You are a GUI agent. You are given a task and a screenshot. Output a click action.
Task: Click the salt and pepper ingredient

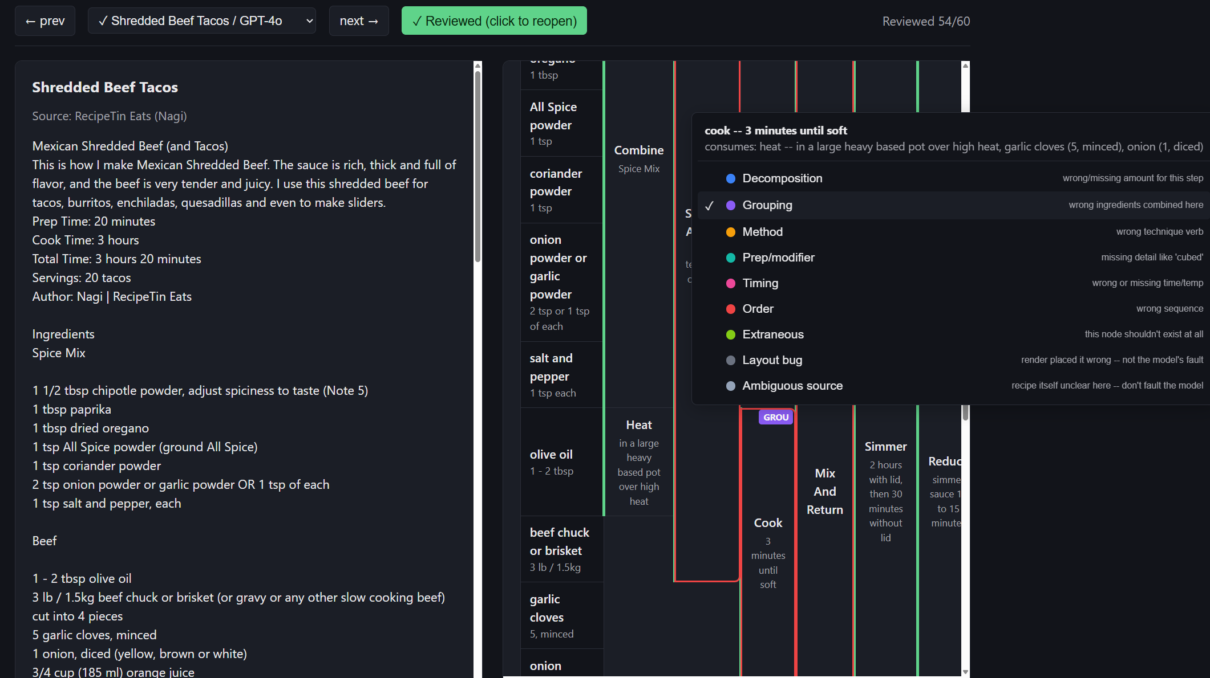[x=561, y=375]
